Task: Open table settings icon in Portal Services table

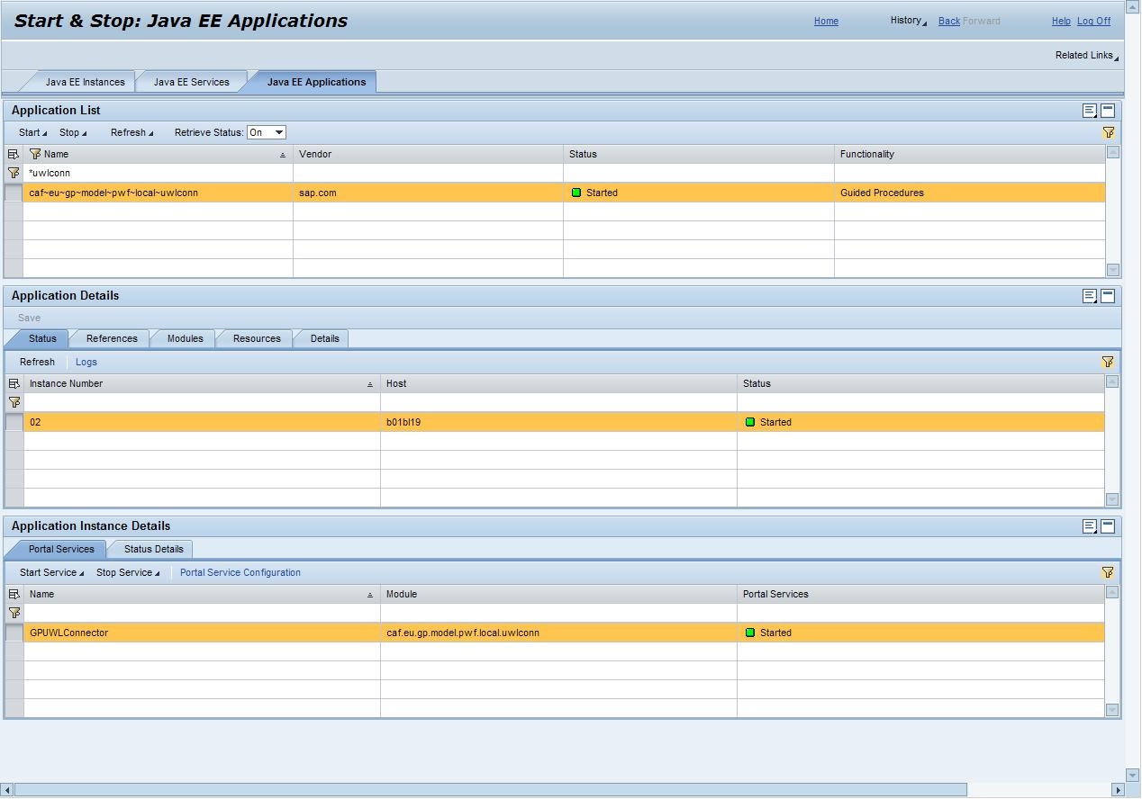Action: tap(14, 594)
